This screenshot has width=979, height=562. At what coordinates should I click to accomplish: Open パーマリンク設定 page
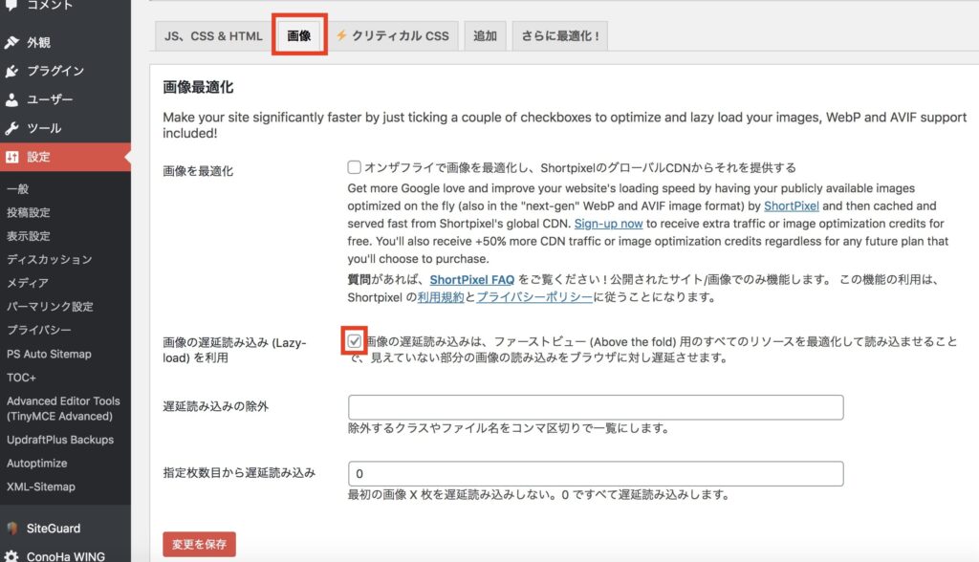(x=50, y=307)
